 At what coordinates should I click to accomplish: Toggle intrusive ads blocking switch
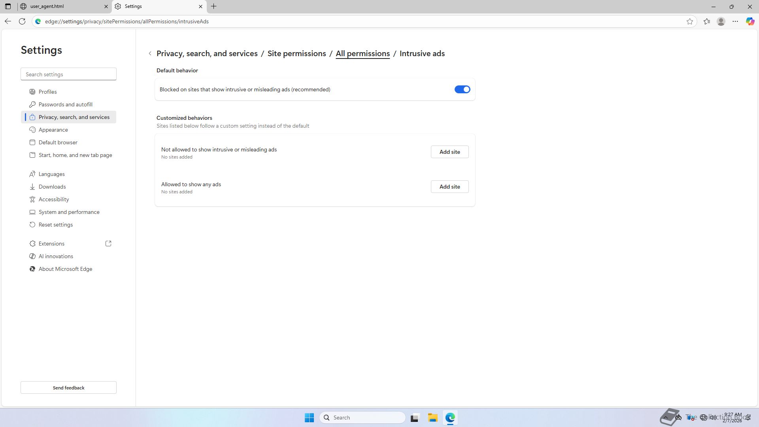click(462, 89)
